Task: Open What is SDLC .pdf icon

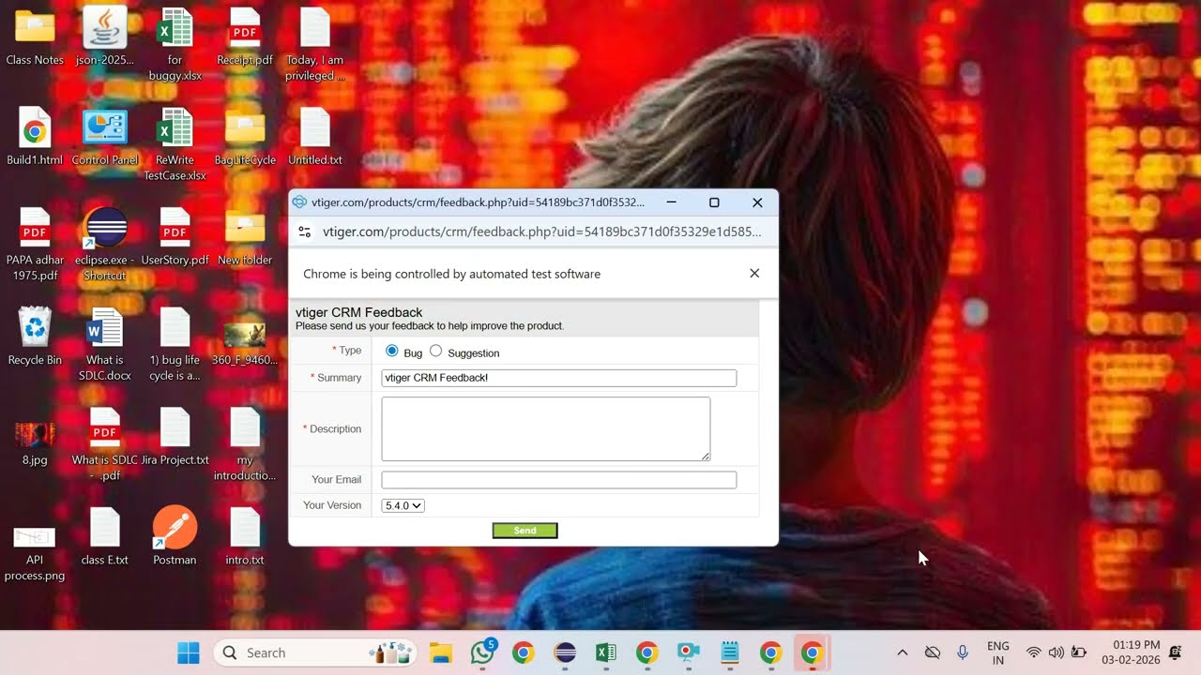Action: tap(105, 427)
